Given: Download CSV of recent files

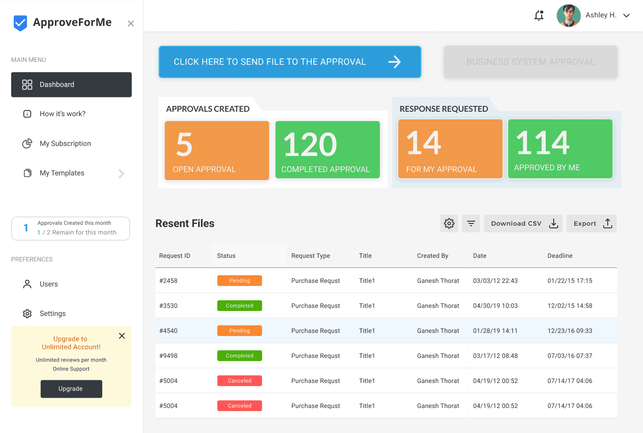Looking at the screenshot, I should (523, 223).
